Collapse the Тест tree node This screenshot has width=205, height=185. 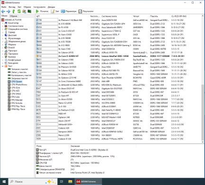tap(2, 66)
